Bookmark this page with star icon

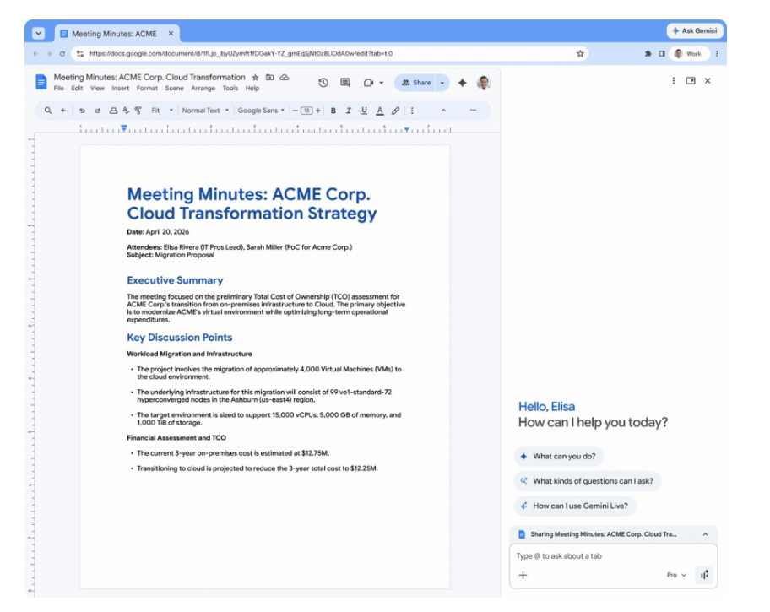click(x=580, y=53)
